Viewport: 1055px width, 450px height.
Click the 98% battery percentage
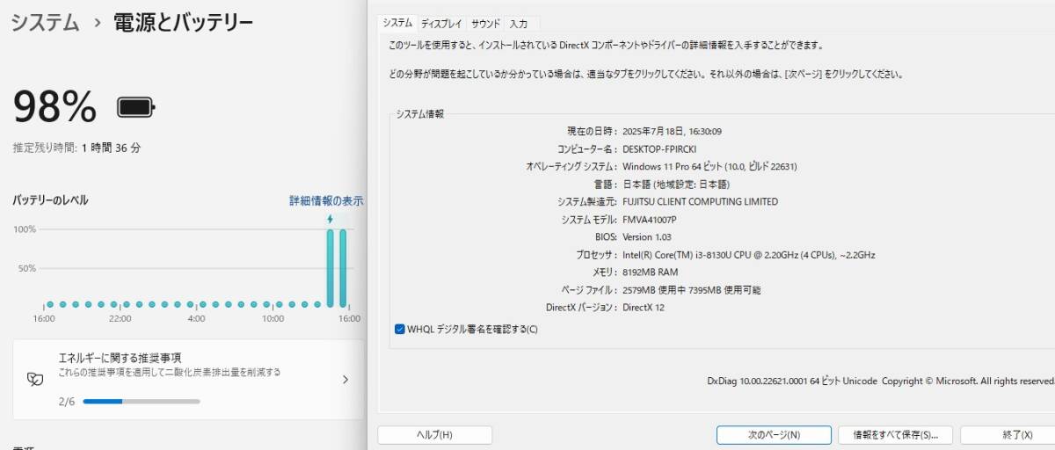point(55,107)
